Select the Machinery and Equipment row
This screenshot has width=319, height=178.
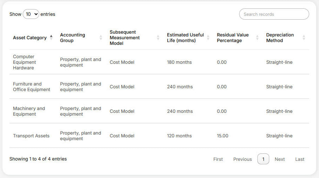29,111
